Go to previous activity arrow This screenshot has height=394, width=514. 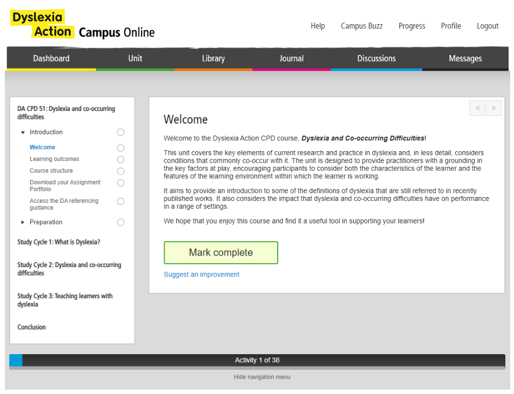pyautogui.click(x=477, y=108)
